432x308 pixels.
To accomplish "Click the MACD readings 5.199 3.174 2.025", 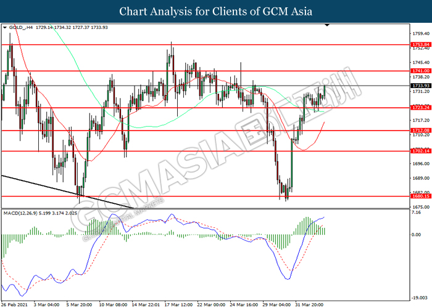I will click(58, 213).
